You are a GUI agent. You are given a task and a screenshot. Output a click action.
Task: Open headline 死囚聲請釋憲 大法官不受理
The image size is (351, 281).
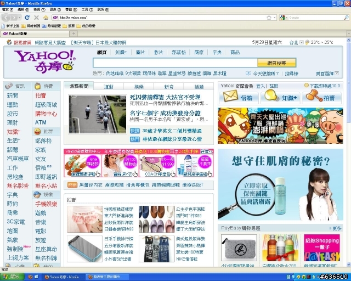point(165,97)
